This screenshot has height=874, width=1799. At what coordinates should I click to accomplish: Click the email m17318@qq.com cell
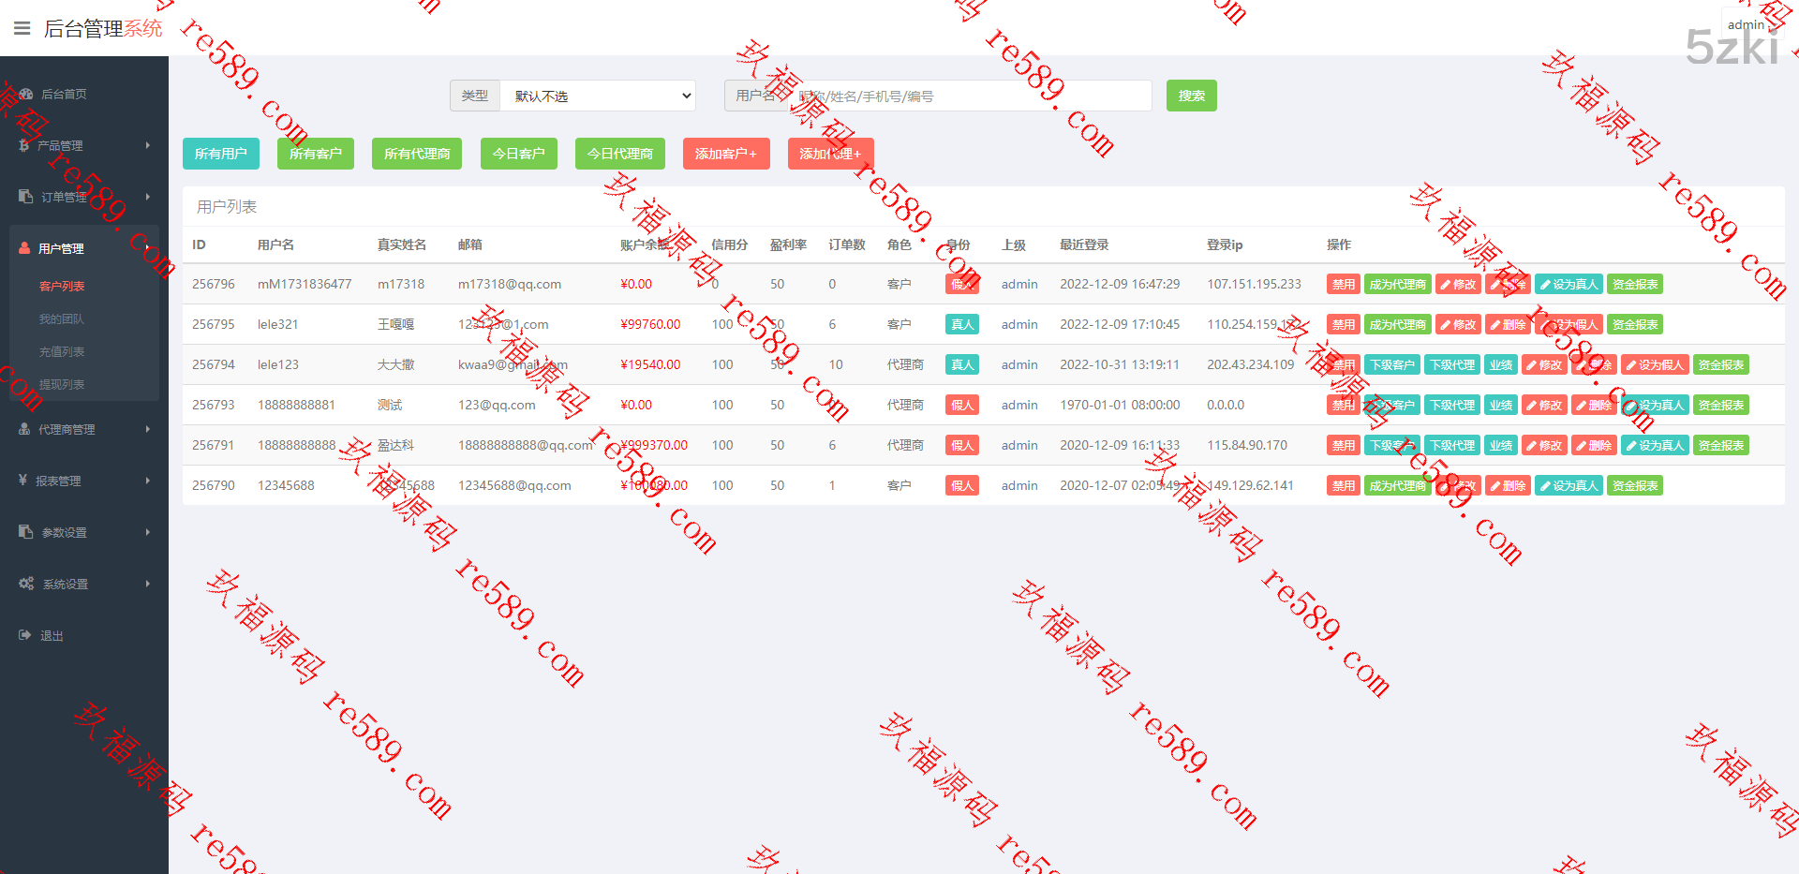pyautogui.click(x=510, y=284)
